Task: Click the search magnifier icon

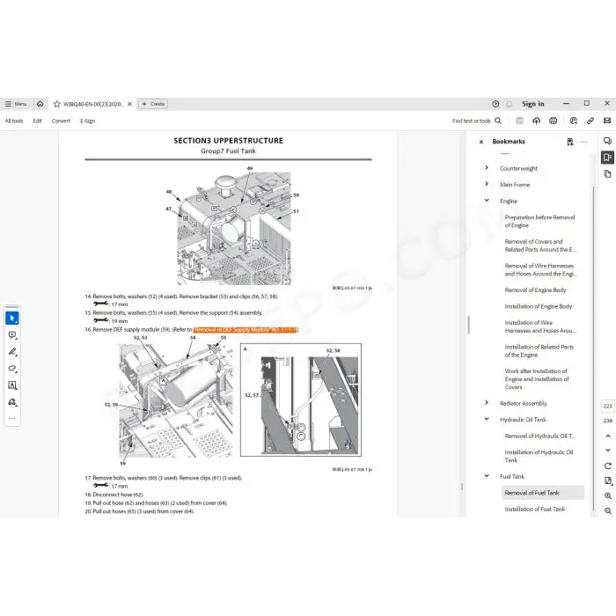Action: 498,121
